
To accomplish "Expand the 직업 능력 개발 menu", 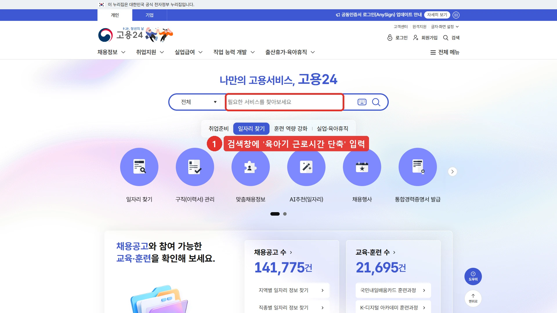I will click(234, 52).
